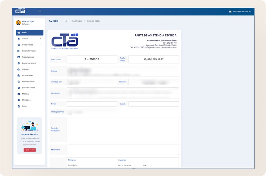This screenshot has height=176, width=266.
Task: Click the red Soporte Técnico button
Action: coord(30,150)
